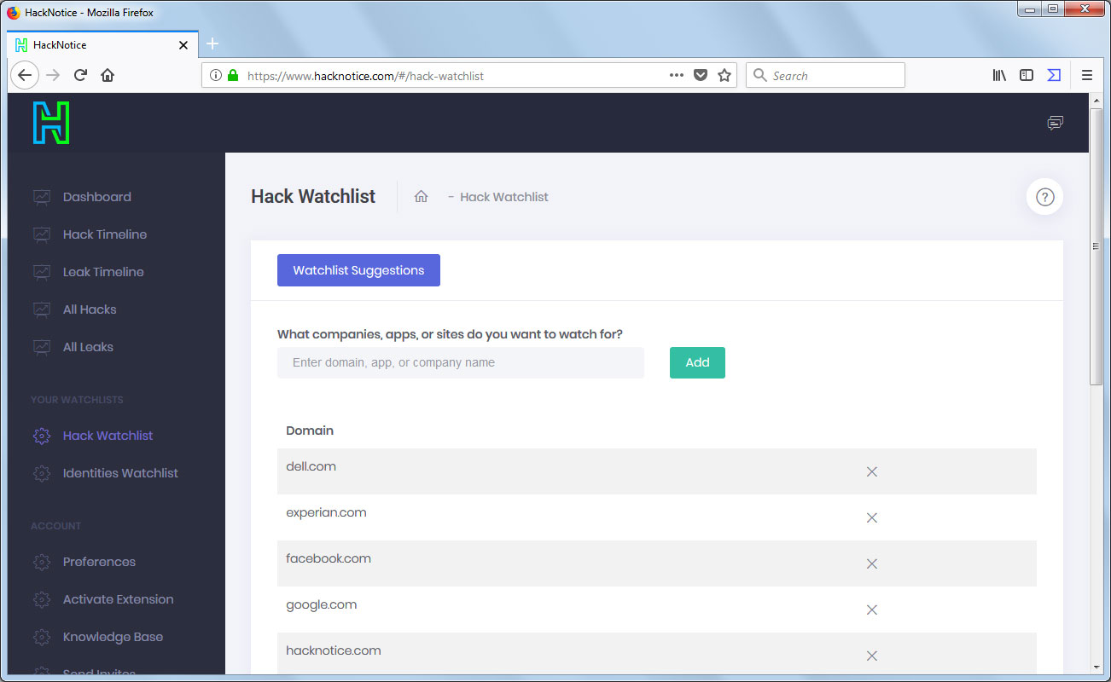Toggle Firefox sidebar view icon
Viewport: 1111px width, 682px height.
click(x=1027, y=75)
